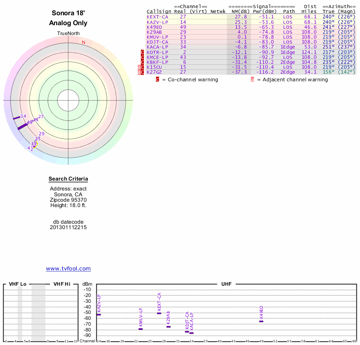Click the adjacent channel warning icon beside K15CU
This screenshot has height=345, width=360.
[x=139, y=67]
